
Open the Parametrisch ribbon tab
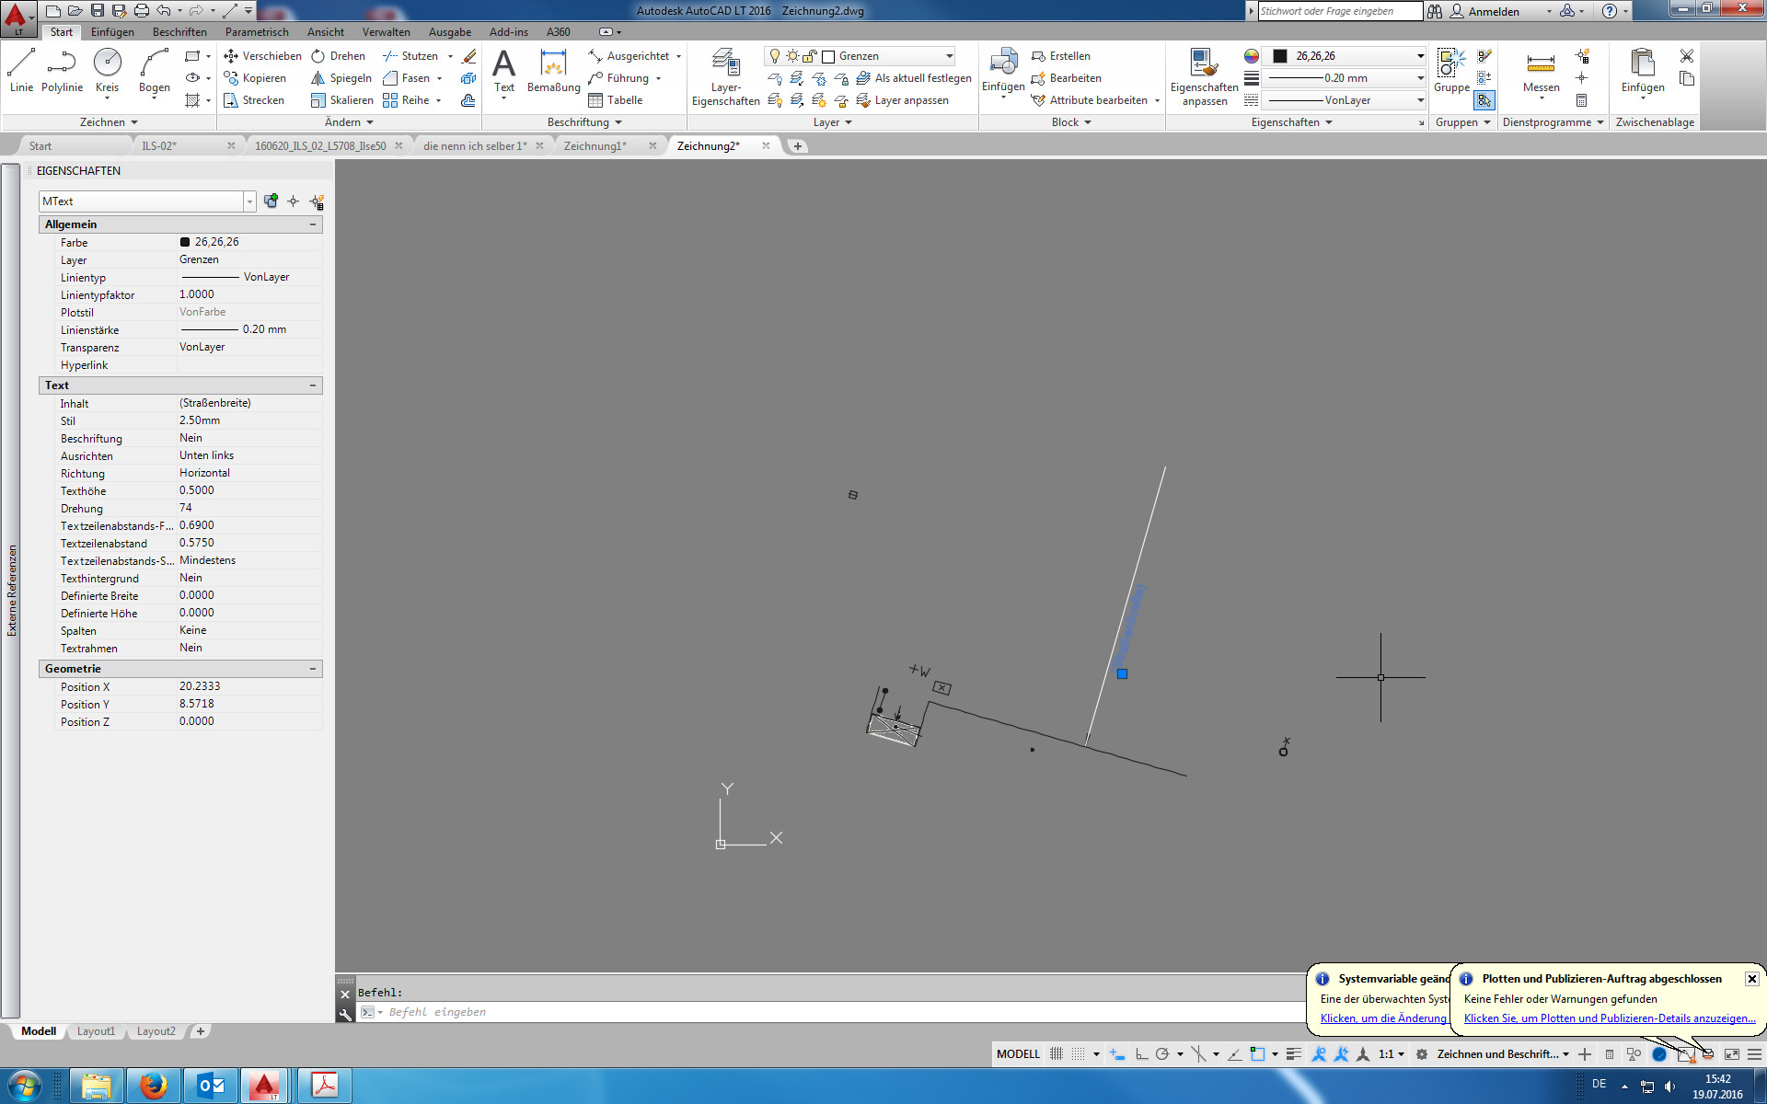tap(257, 31)
